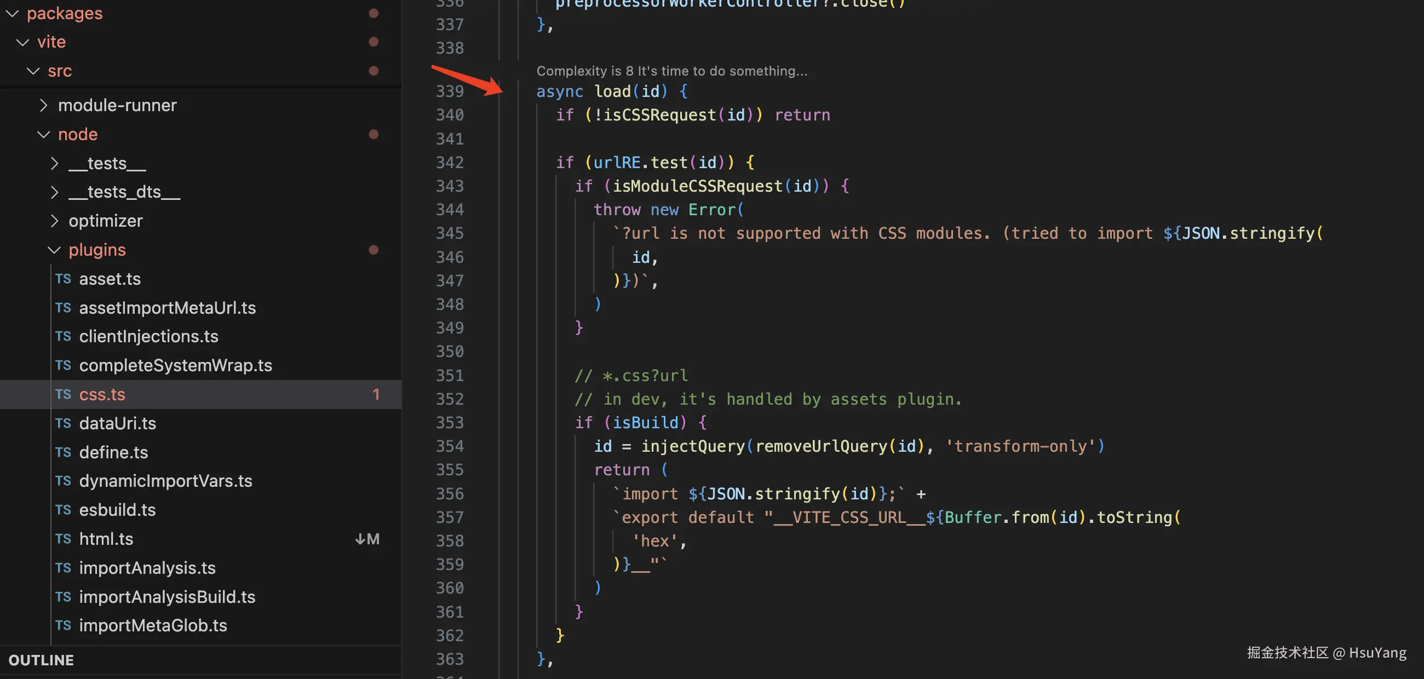Screen dimensions: 1424x679
Task: Click the isModuleCSSRequest function call
Action: click(697, 186)
